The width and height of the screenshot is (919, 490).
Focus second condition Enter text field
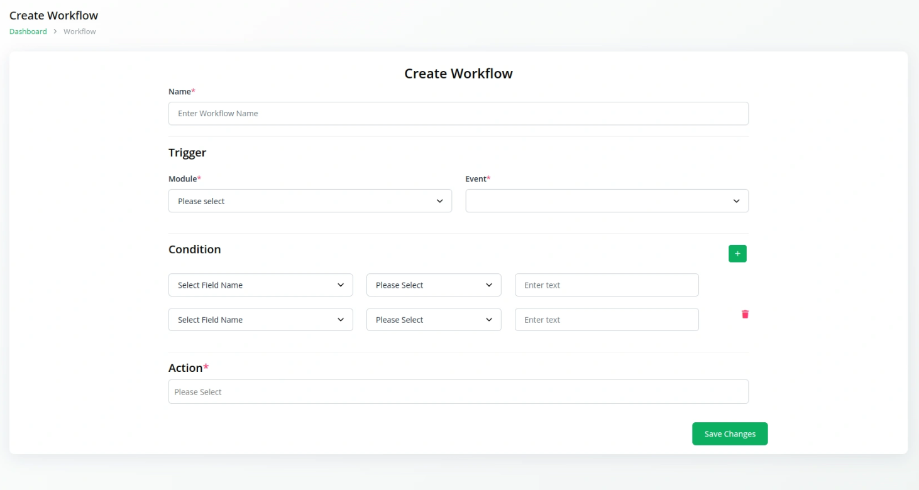coord(607,320)
